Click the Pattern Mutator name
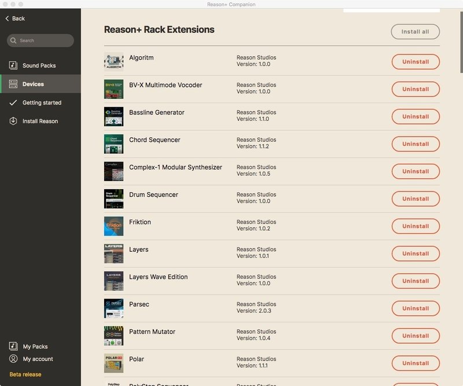463x386 pixels. 152,332
